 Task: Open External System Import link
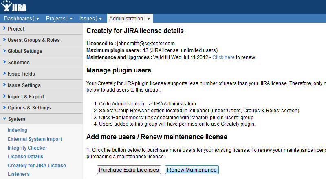[35, 139]
